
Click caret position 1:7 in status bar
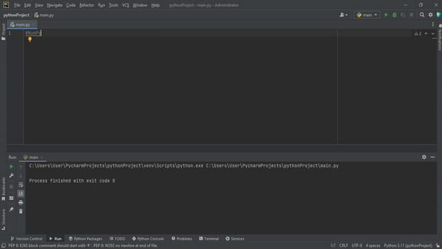pos(333,246)
